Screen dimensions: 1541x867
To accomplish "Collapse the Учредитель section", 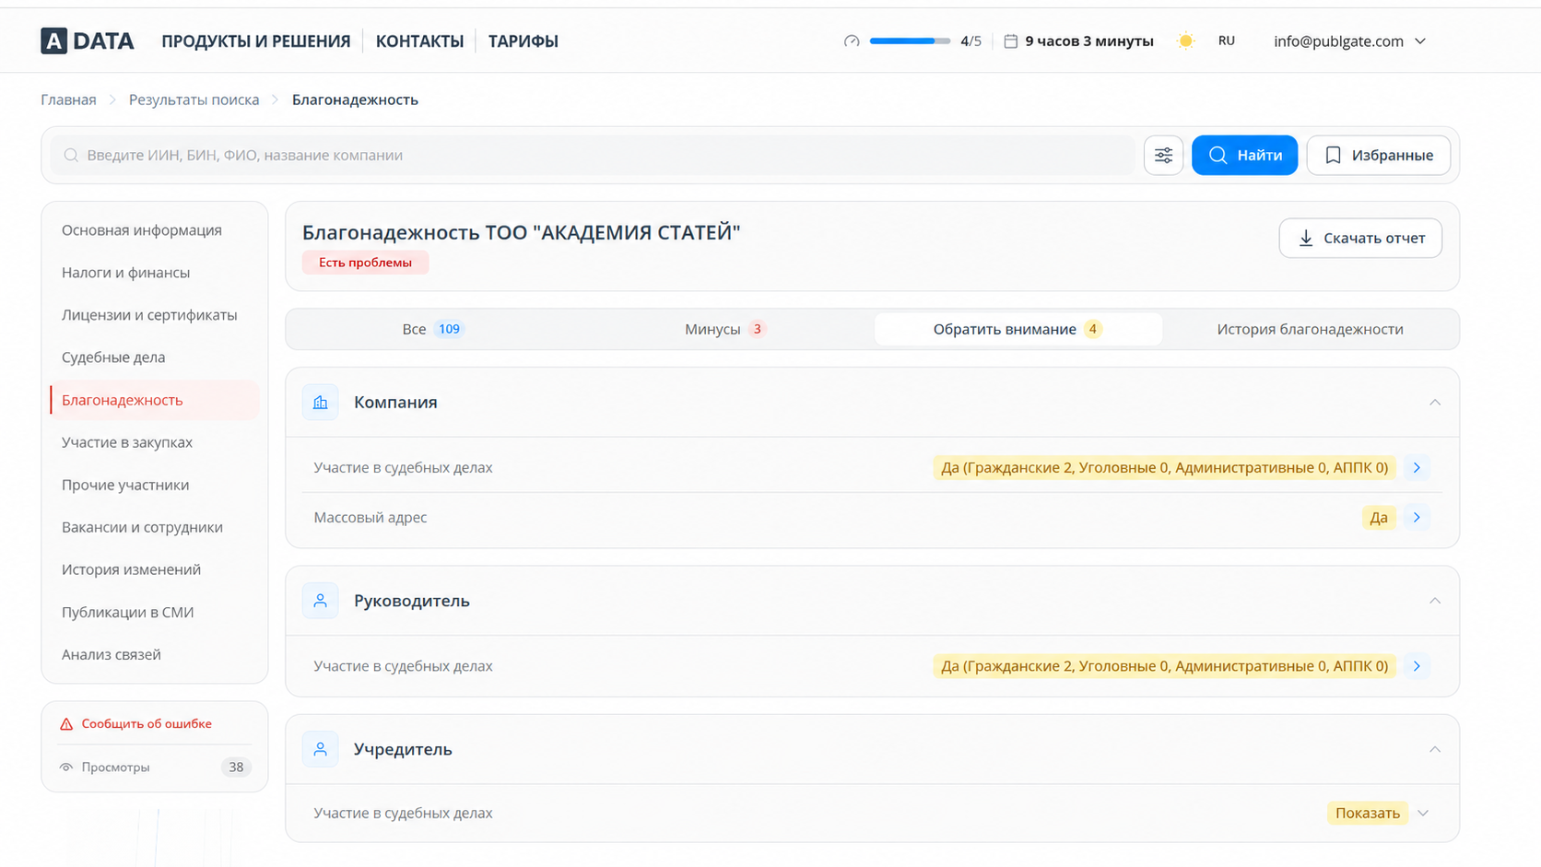I will pyautogui.click(x=1435, y=749).
